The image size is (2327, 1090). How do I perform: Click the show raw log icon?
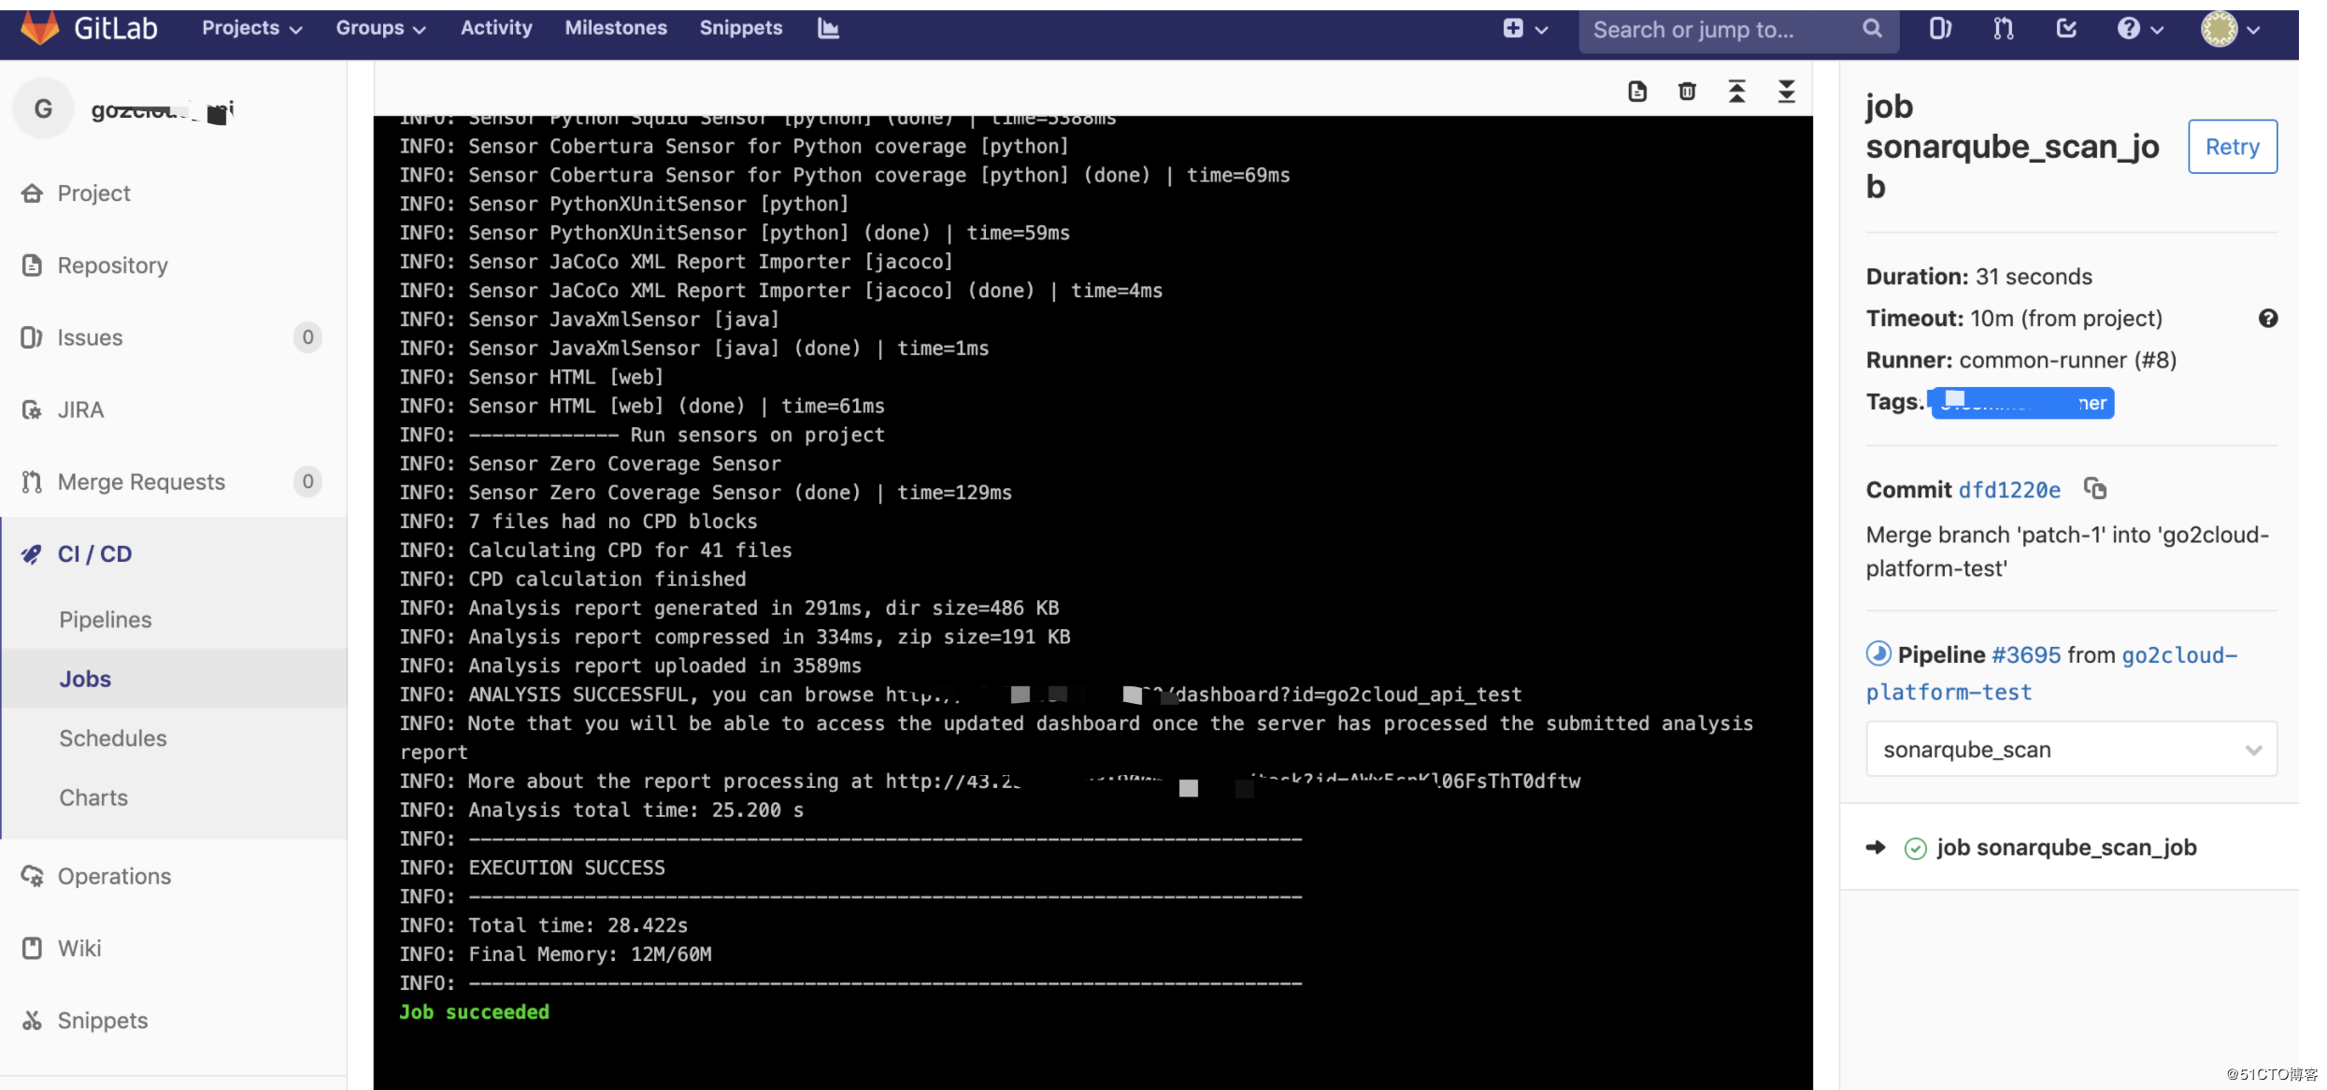coord(1637,92)
